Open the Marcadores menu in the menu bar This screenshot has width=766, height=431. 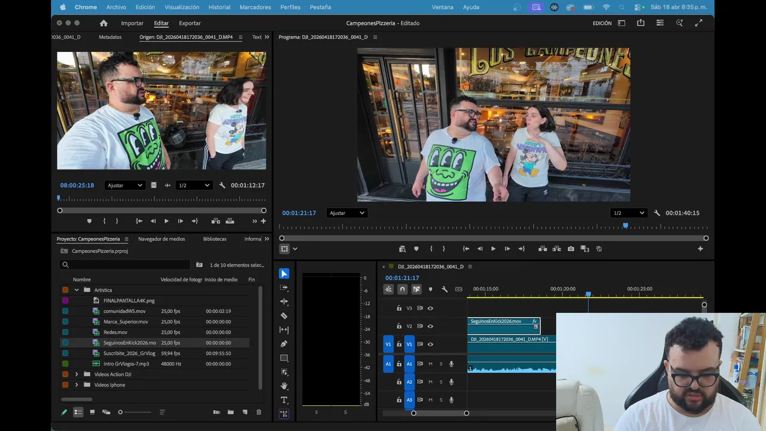coord(255,7)
